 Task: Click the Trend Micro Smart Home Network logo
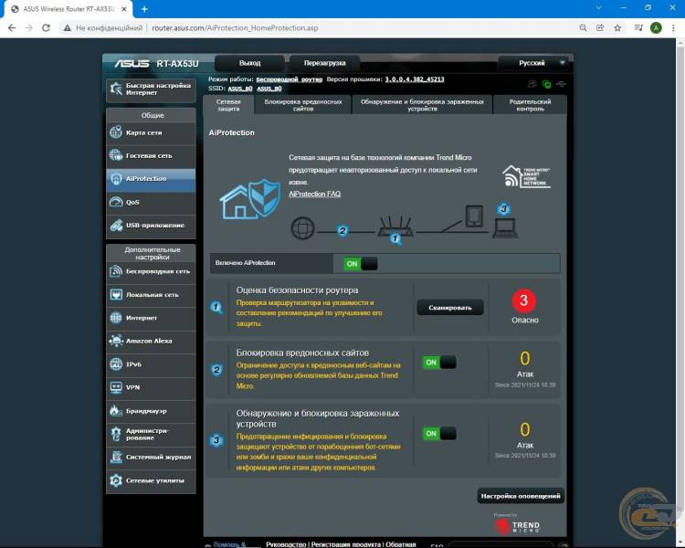[526, 176]
